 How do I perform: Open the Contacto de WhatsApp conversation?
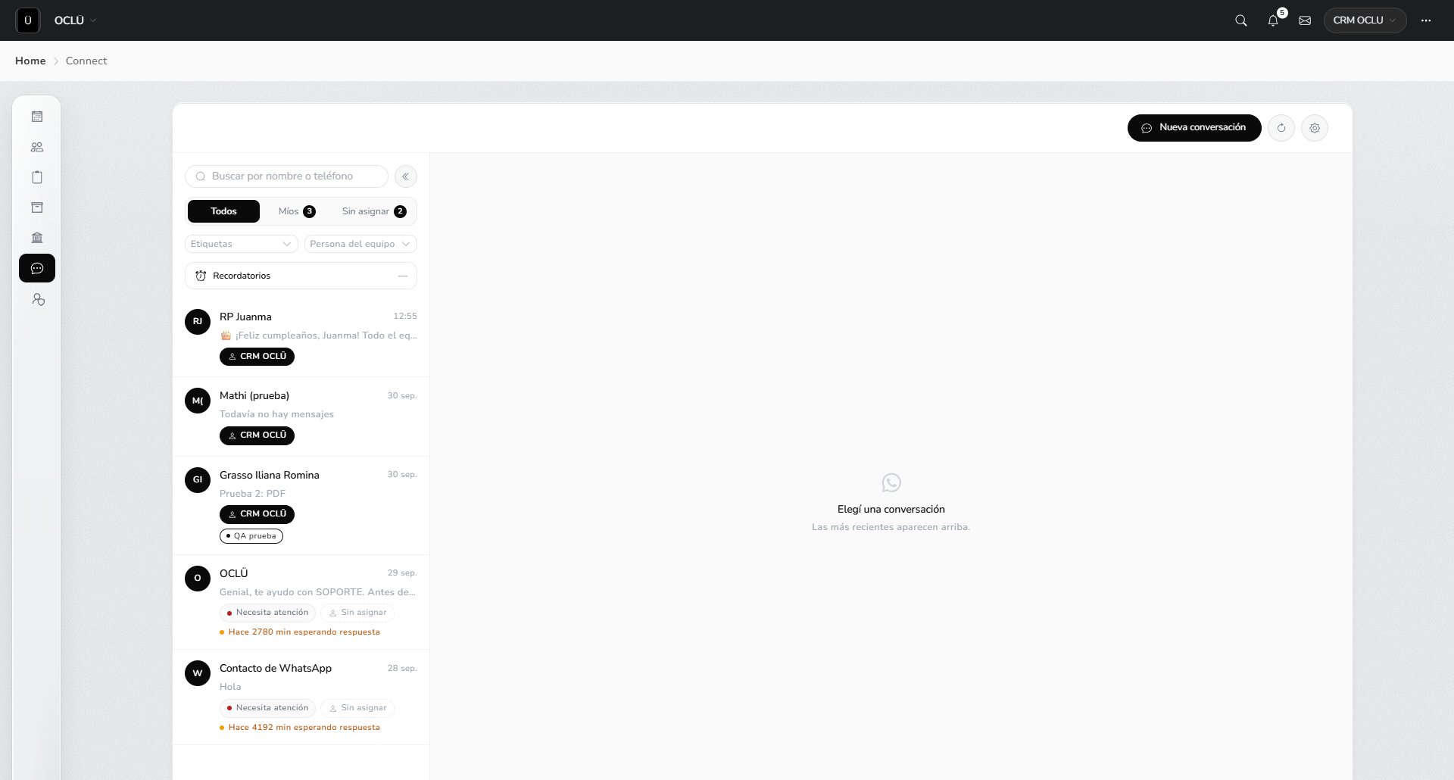301,697
